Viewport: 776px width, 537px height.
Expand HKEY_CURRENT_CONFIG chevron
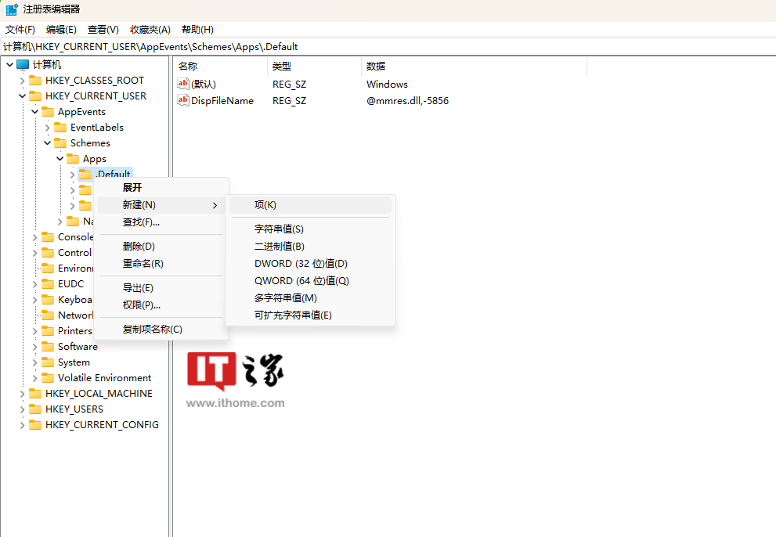click(22, 425)
